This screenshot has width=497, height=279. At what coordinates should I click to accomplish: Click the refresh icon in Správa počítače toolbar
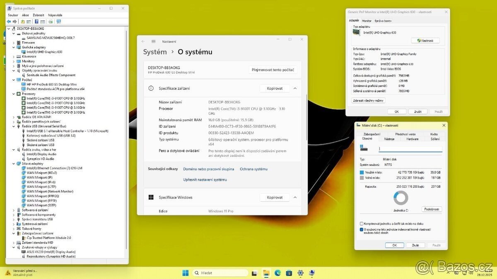pyautogui.click(x=51, y=22)
